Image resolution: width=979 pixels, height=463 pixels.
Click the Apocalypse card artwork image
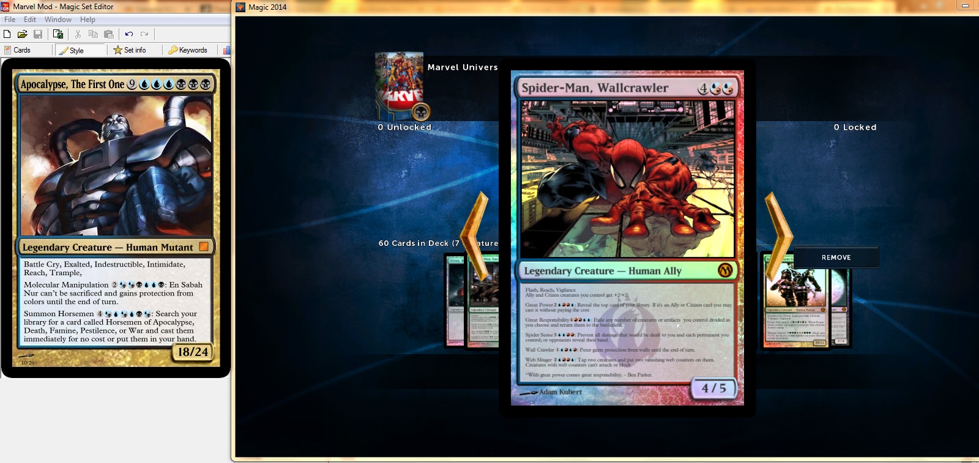116,165
